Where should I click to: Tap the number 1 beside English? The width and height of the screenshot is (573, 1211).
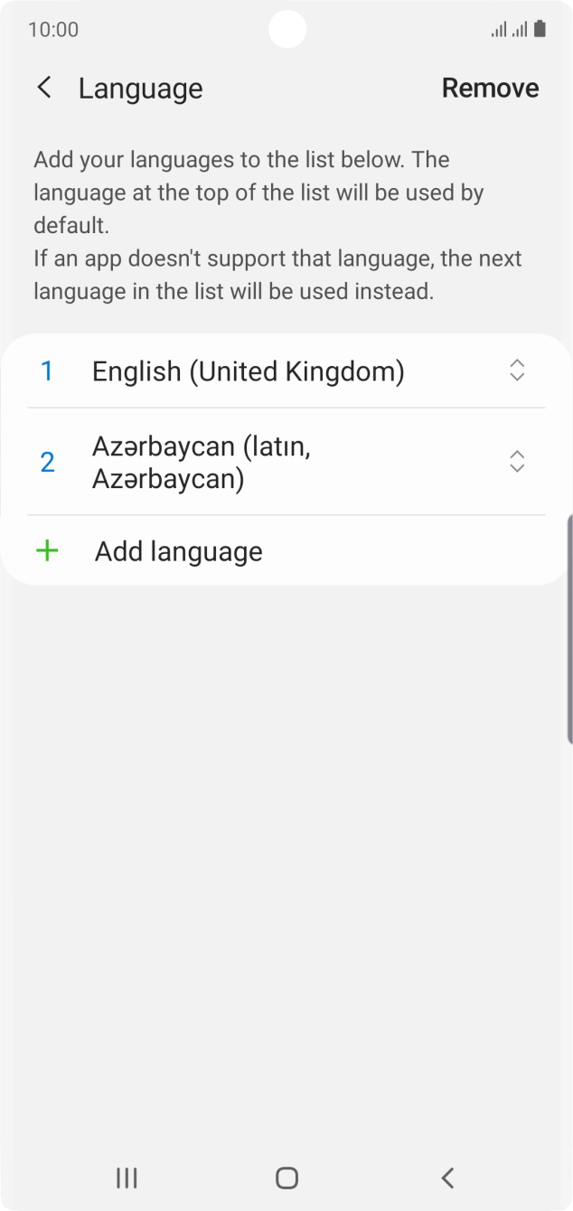(x=47, y=371)
